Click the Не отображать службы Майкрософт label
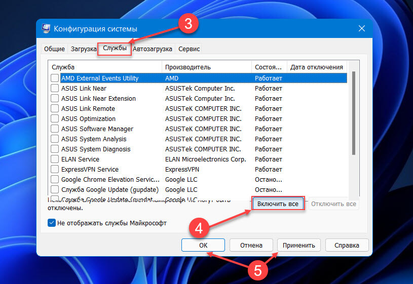Image resolution: width=413 pixels, height=284 pixels. click(111, 223)
